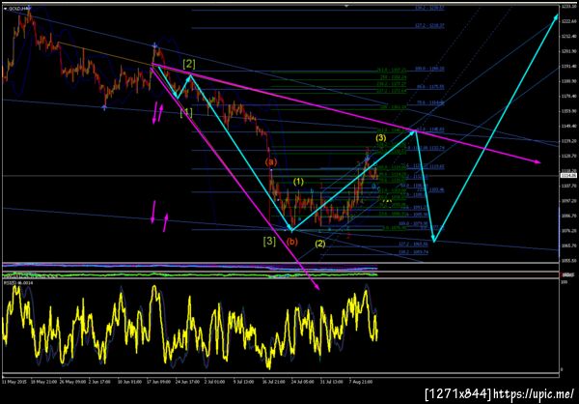Click the orange (a) wave label
Screen dimensions: 579x404
coord(270,161)
